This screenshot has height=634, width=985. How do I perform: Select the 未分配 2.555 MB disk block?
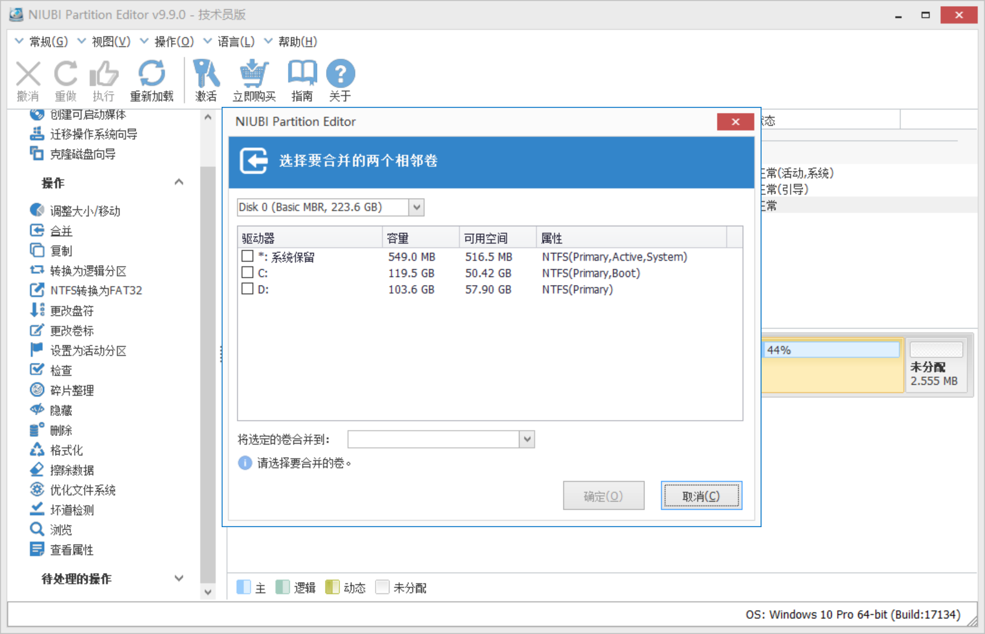pyautogui.click(x=937, y=365)
